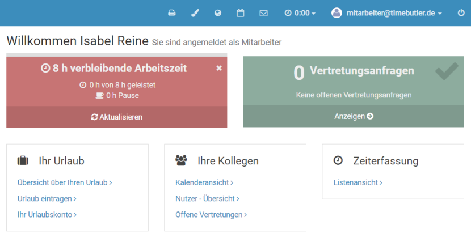
Task: Go to Ihr Urlaubskonto
Action: [x=47, y=215]
